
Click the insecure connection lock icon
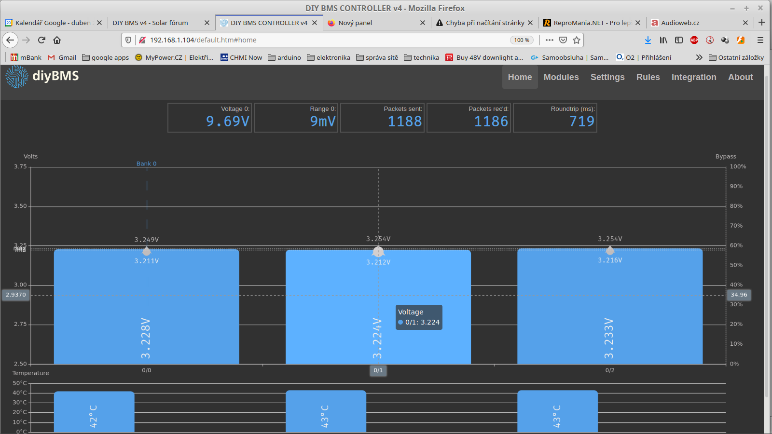[142, 40]
